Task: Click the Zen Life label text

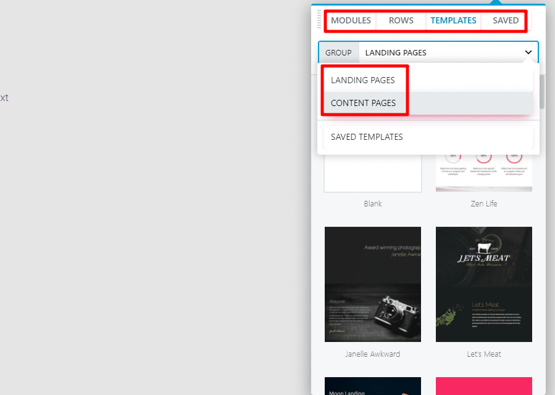Action: click(x=483, y=203)
